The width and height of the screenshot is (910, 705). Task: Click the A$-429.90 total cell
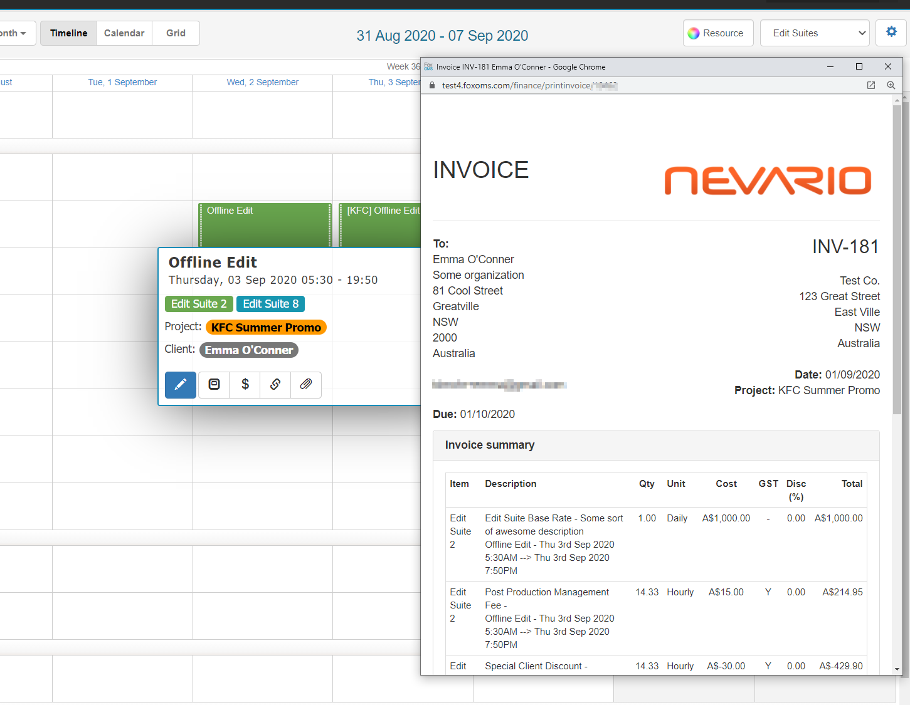(x=840, y=666)
